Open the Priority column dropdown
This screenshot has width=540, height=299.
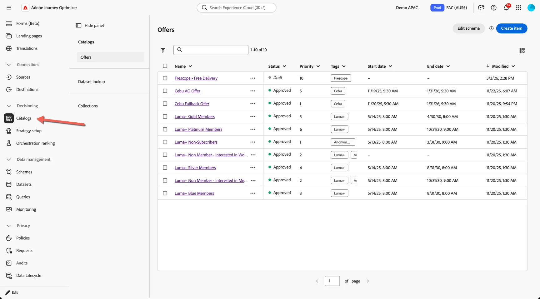click(x=318, y=66)
